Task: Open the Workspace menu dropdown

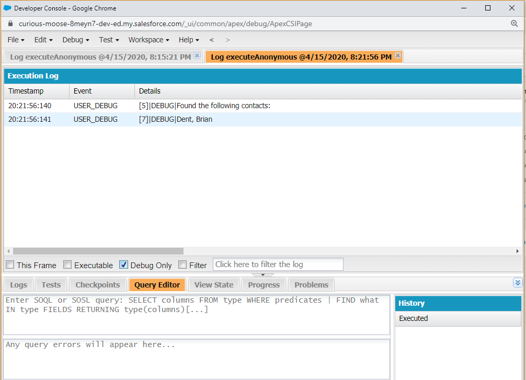Action: pos(149,40)
